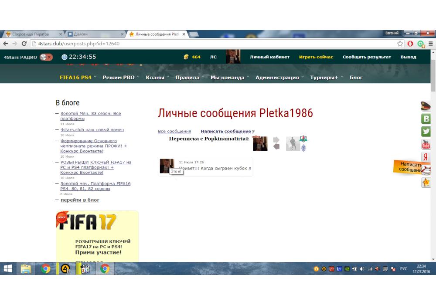Viewport: 436px width, 305px height.
Task: Click the FIFA 17 giveaway banner
Action: click(97, 236)
